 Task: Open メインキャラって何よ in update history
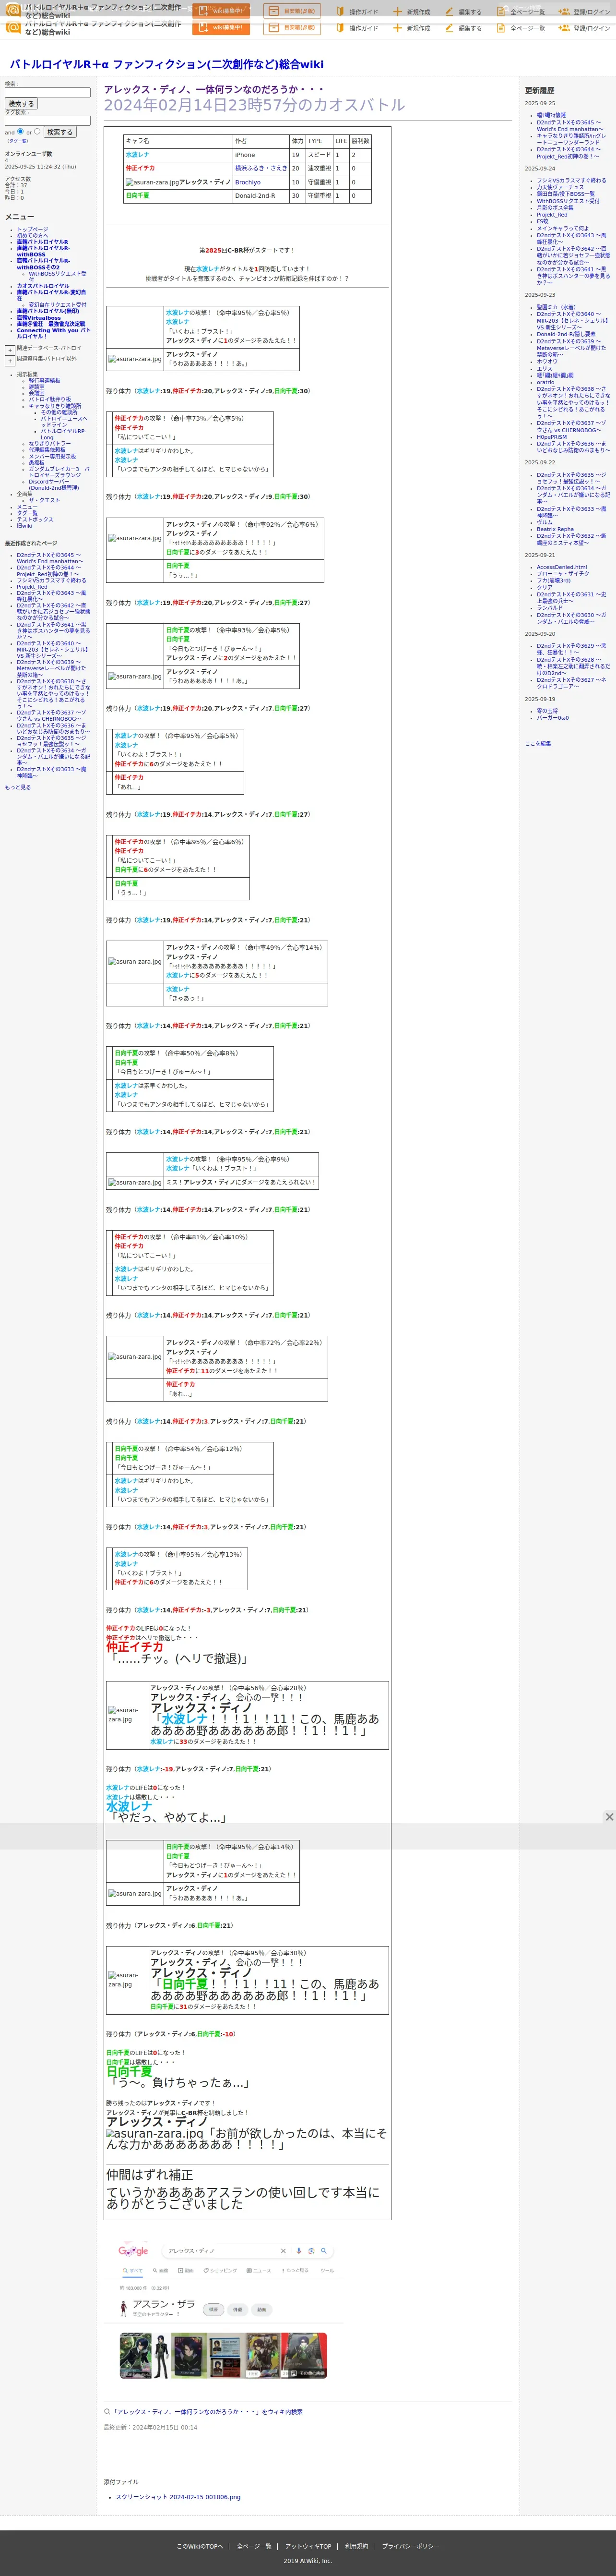(562, 228)
